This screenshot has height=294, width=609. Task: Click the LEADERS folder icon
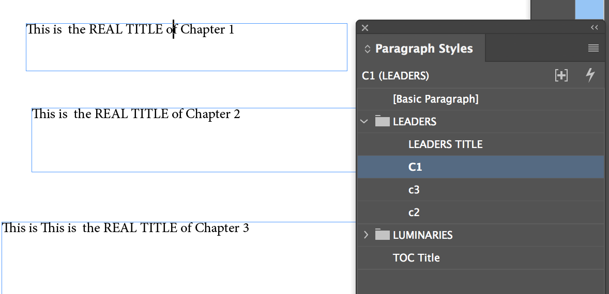[382, 121]
